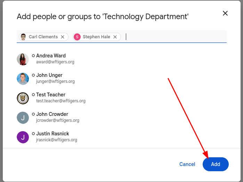Screen dimensions: 243x182
Task: Select the John Crowder name
Action: point(52,114)
